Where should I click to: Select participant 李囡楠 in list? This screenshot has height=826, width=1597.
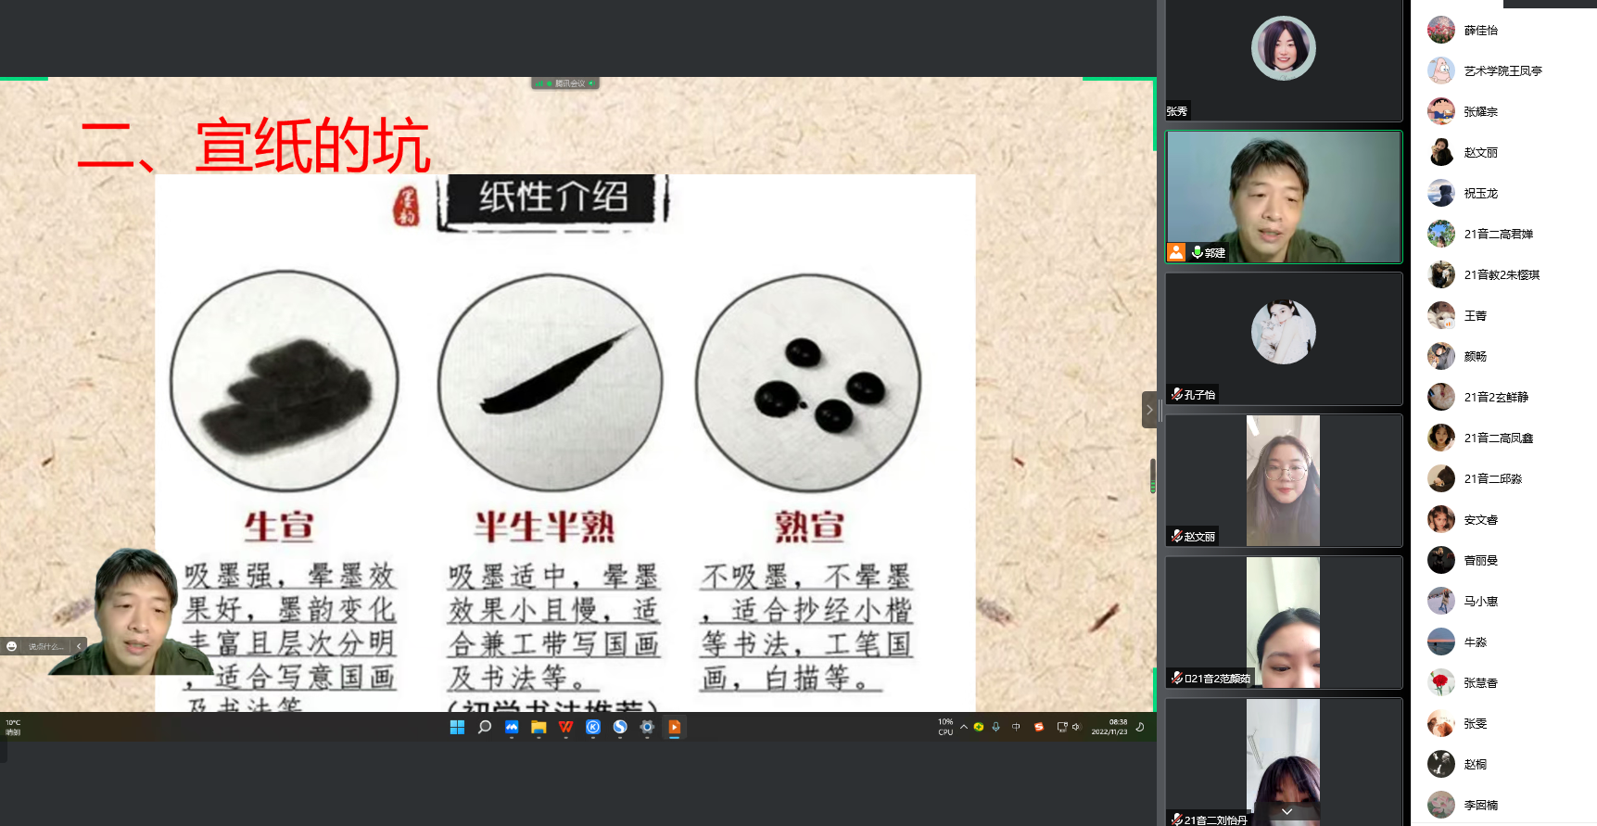[x=1503, y=806]
